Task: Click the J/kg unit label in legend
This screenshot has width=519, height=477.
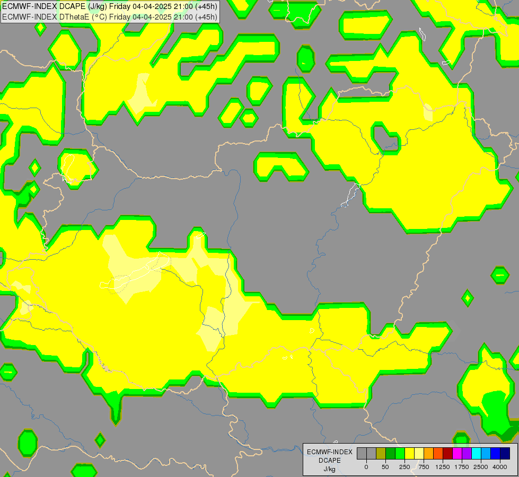Action: pyautogui.click(x=330, y=470)
